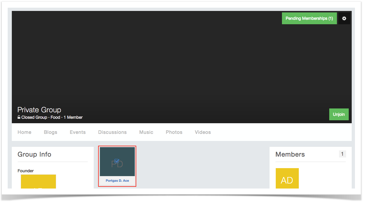Click the Private Group title

click(39, 110)
